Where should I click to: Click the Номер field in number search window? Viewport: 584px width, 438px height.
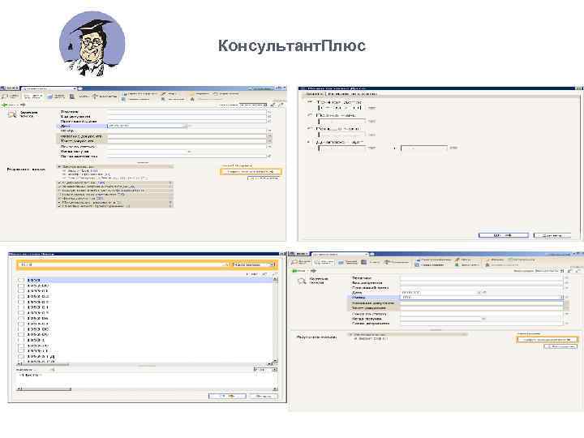tap(483, 298)
